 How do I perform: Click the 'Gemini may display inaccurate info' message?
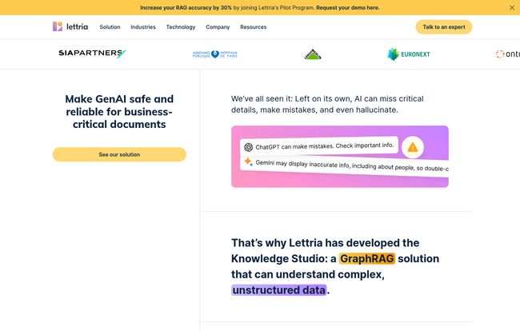pos(344,167)
